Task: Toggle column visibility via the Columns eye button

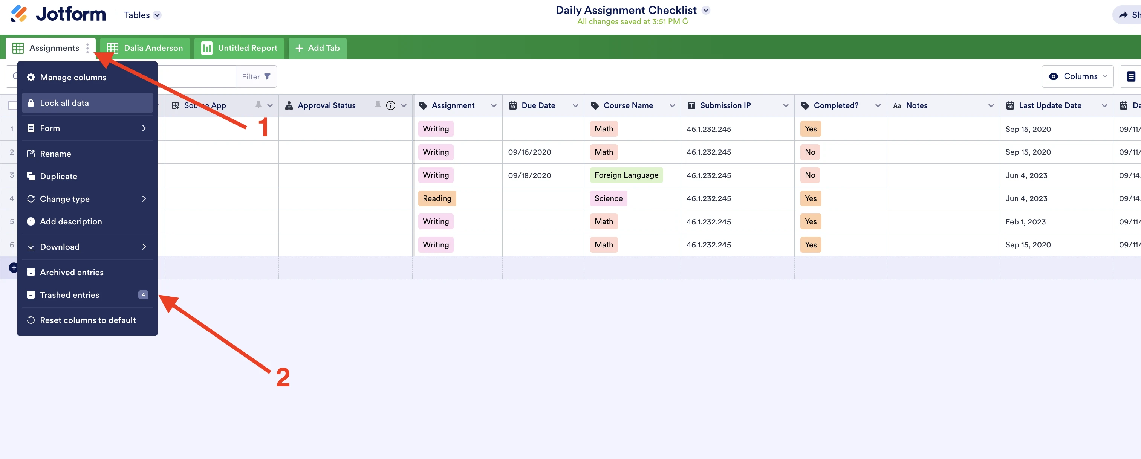Action: [x=1078, y=76]
